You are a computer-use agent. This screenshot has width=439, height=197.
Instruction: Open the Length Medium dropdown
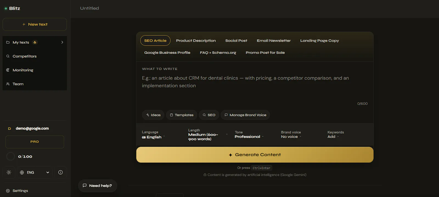click(208, 135)
